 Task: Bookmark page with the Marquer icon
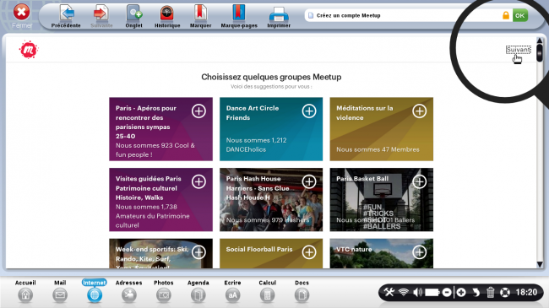pyautogui.click(x=200, y=14)
